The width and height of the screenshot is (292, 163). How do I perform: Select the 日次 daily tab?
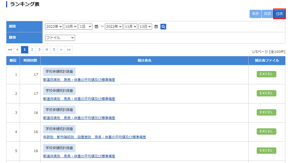pyautogui.click(x=279, y=14)
